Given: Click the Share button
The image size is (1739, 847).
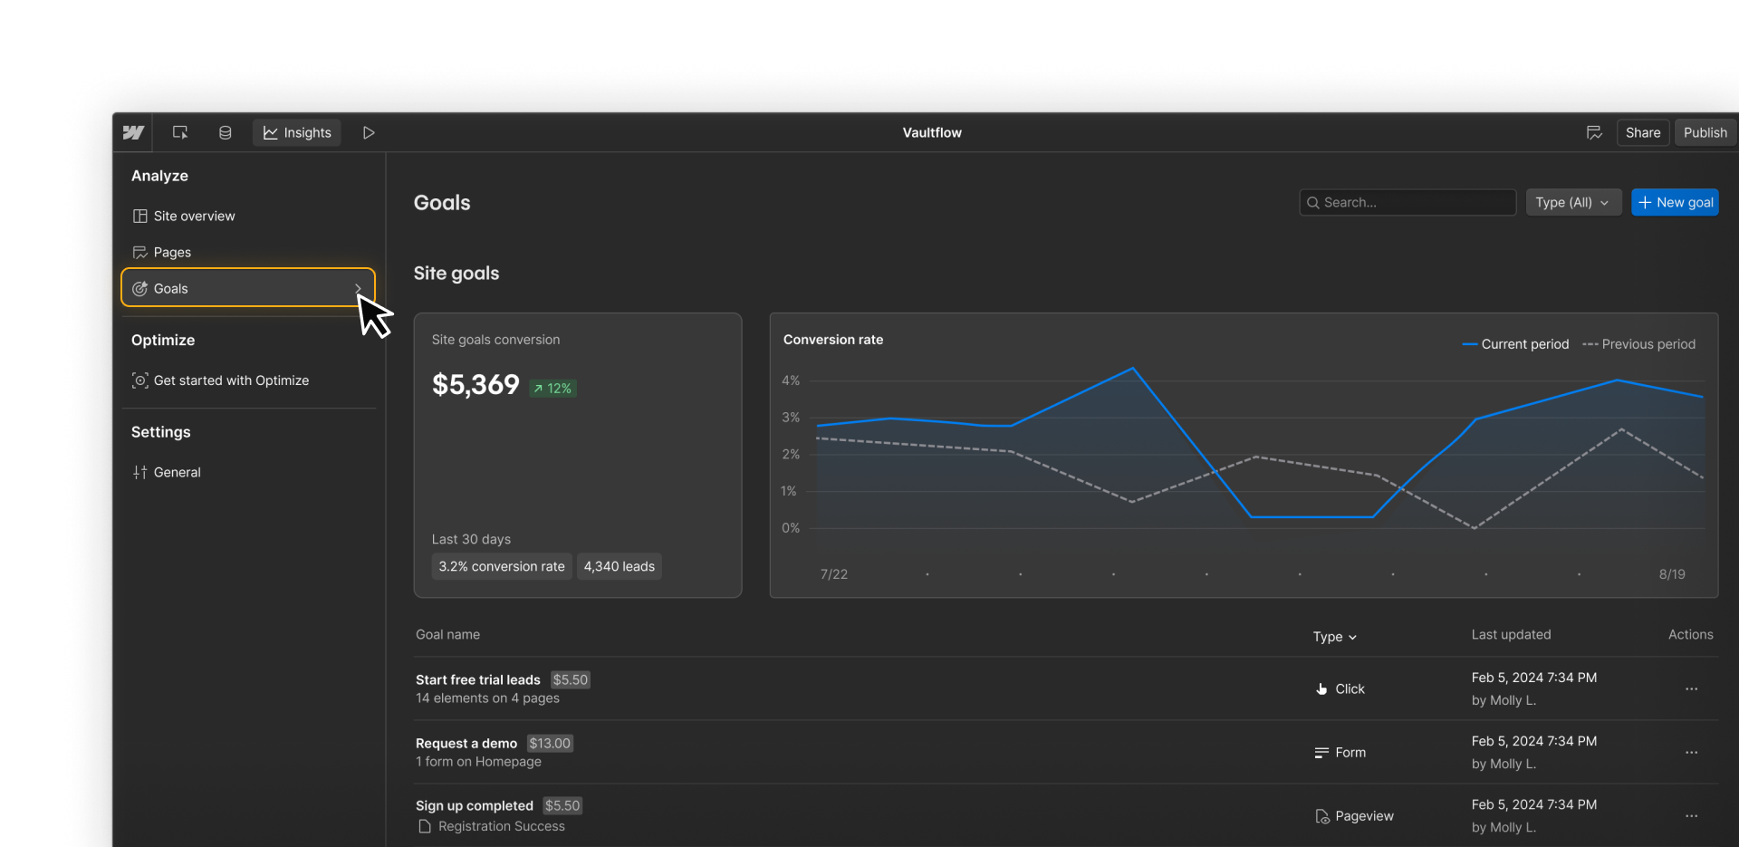Looking at the screenshot, I should (x=1643, y=132).
